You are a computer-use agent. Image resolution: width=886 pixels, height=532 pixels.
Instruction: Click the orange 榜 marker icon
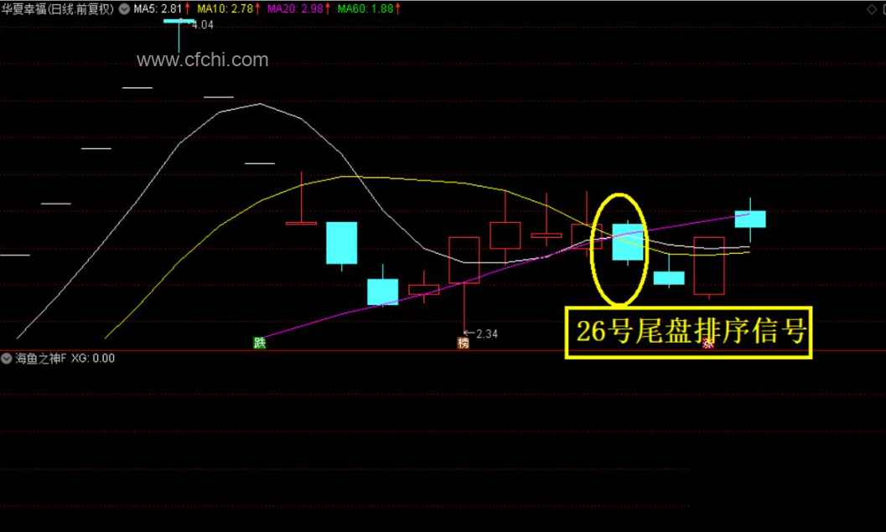click(464, 343)
